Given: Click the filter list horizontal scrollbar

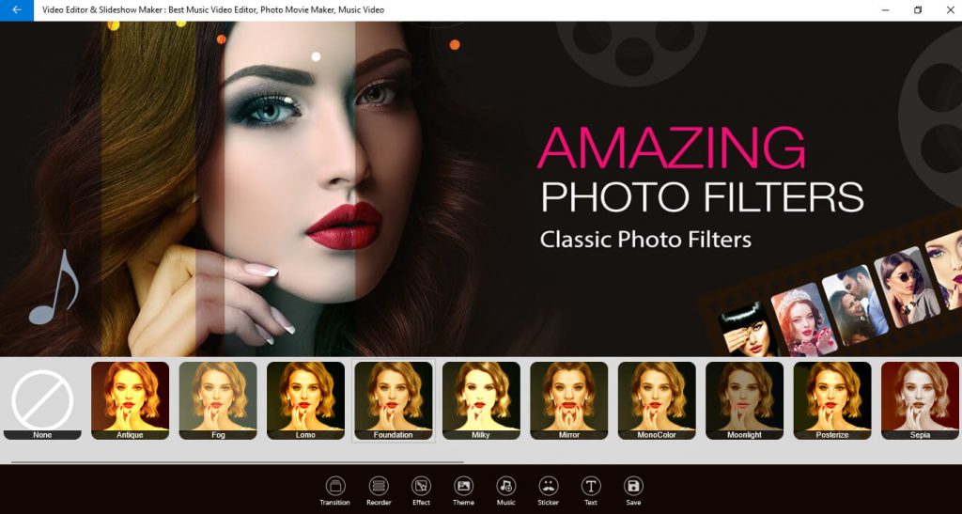Looking at the screenshot, I should [x=238, y=462].
